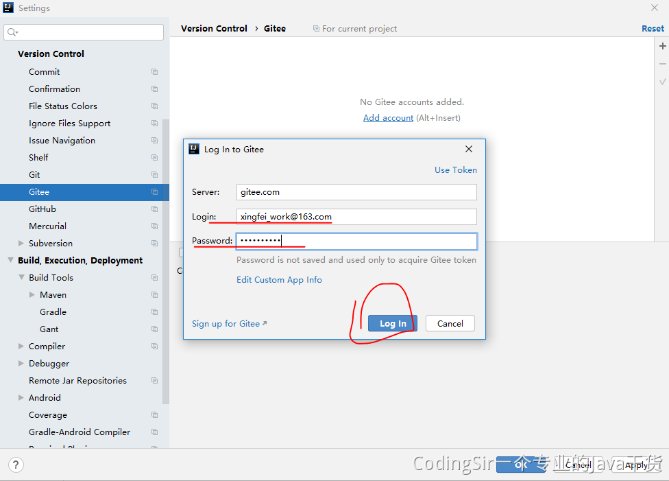
Task: Click project-level icon beside Gradle
Action: coord(154,312)
